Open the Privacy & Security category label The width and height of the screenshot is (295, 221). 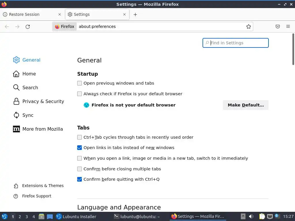[43, 102]
